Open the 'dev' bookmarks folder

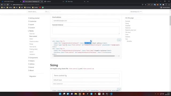point(3,7)
